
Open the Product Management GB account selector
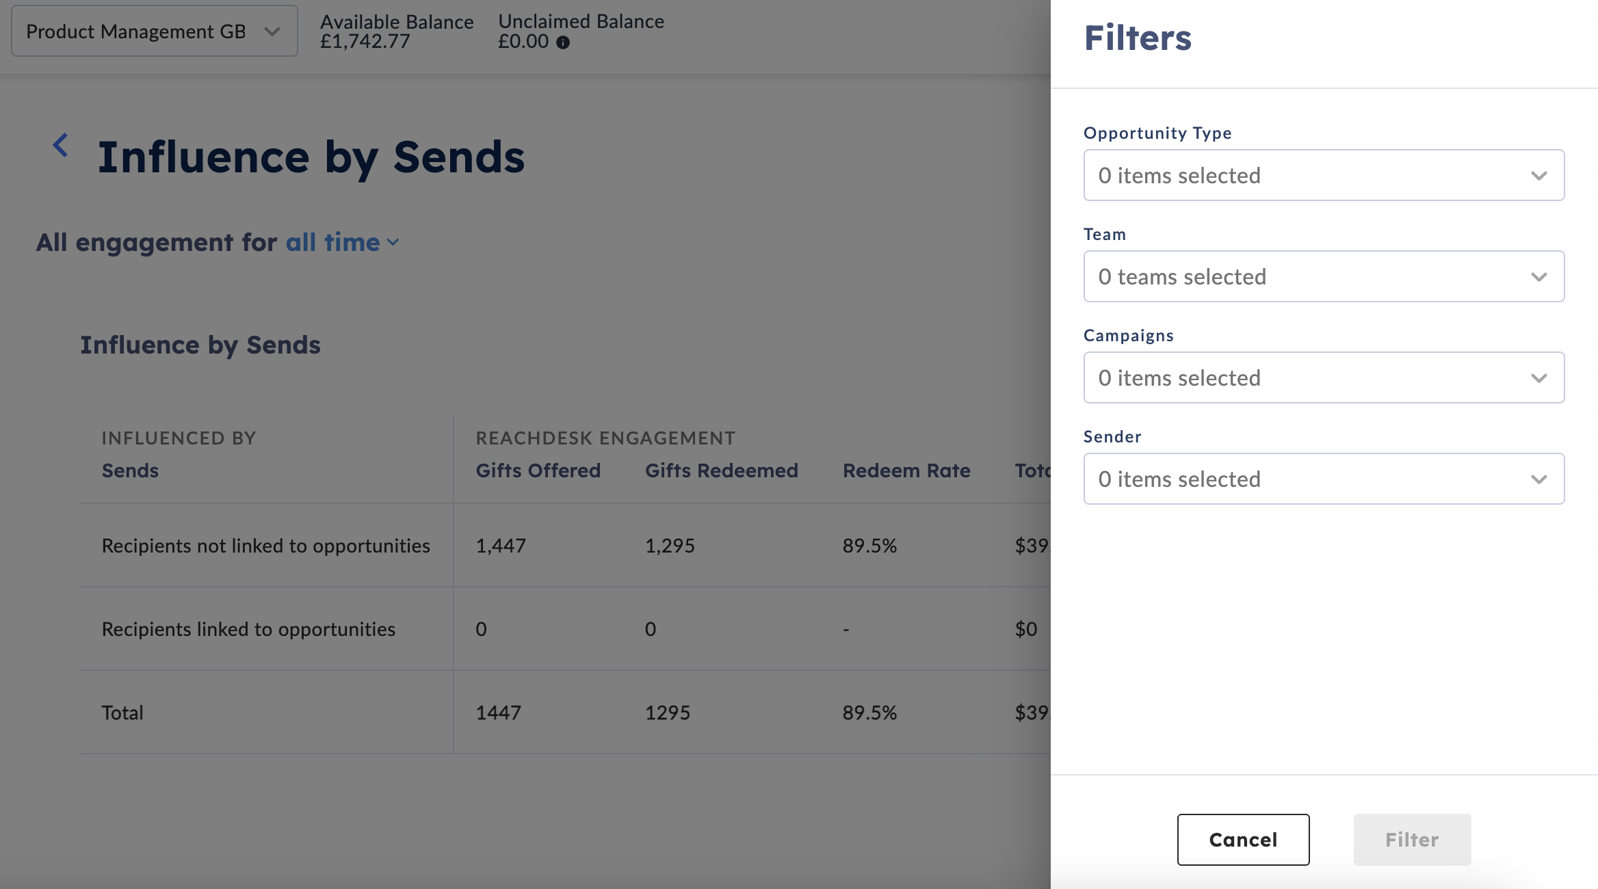[x=155, y=31]
